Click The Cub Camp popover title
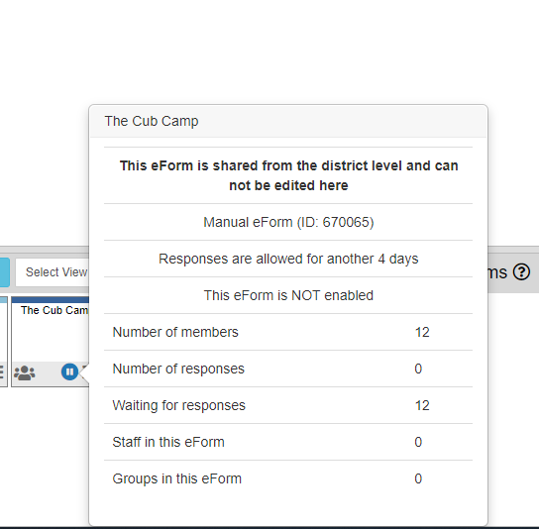This screenshot has height=529, width=539. pyautogui.click(x=152, y=121)
